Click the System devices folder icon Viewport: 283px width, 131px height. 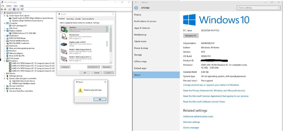point(7,89)
